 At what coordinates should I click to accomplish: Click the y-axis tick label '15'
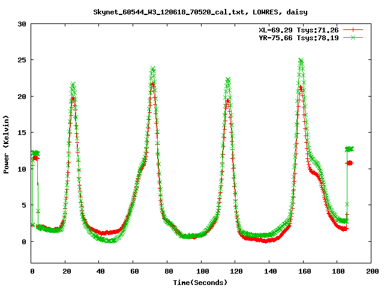[x=22, y=133]
